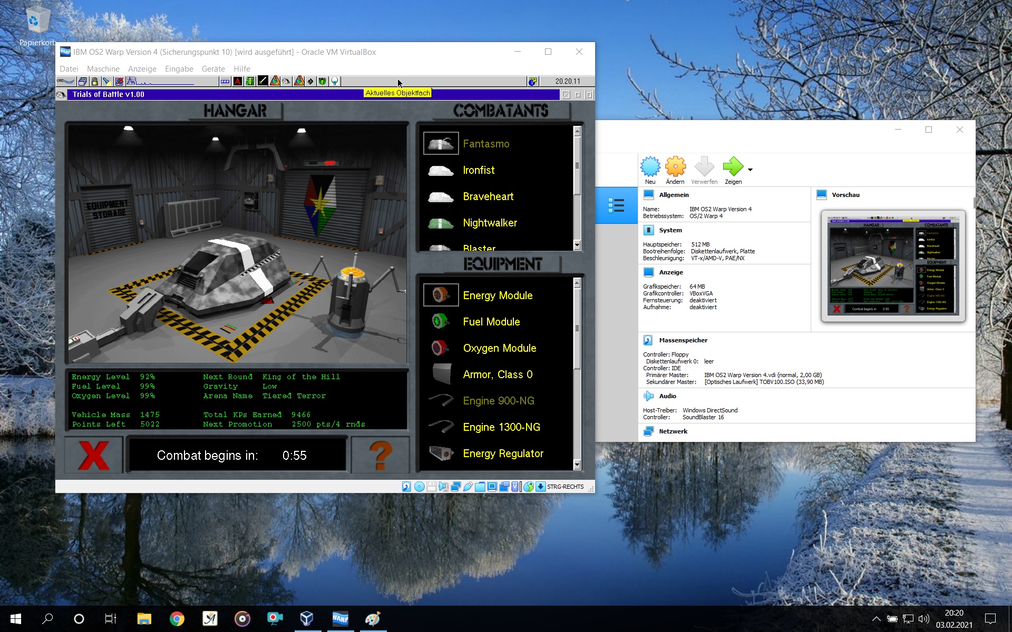Click the hard disk activity status icon

406,487
